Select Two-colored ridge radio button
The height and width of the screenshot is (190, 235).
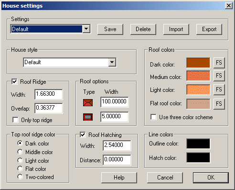point(20,177)
